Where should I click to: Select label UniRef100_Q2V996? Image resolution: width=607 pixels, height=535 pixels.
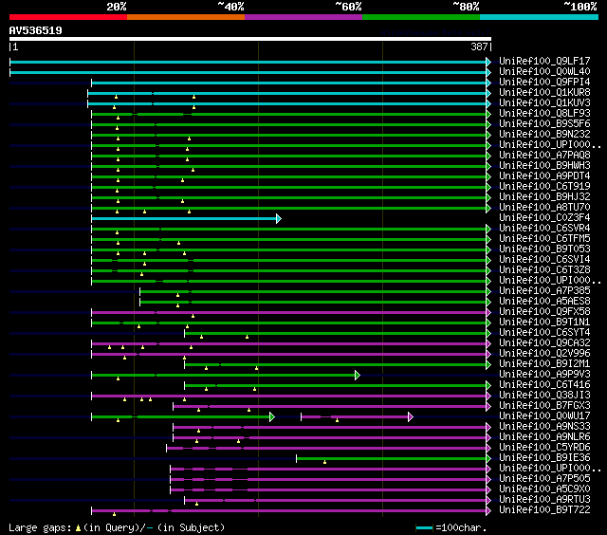coord(544,354)
